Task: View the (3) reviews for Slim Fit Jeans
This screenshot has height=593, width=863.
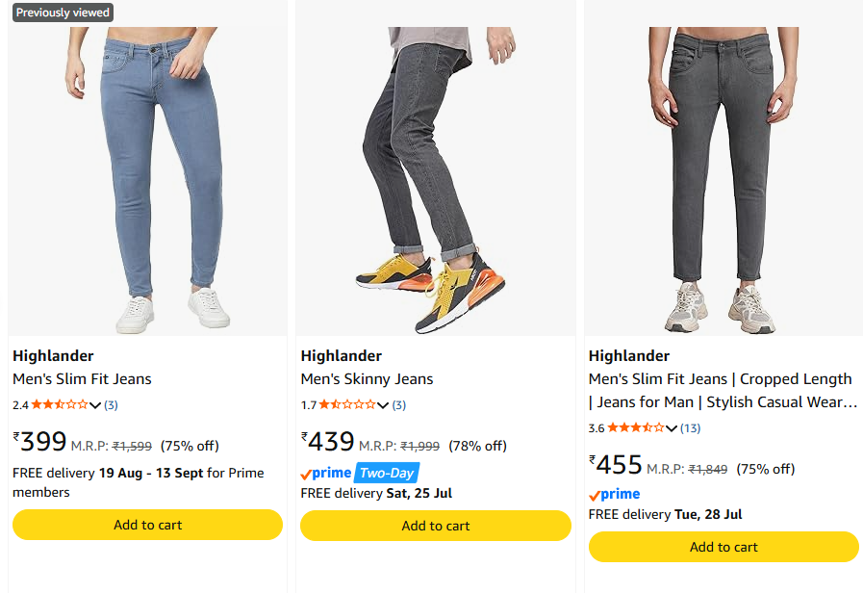Action: [112, 405]
